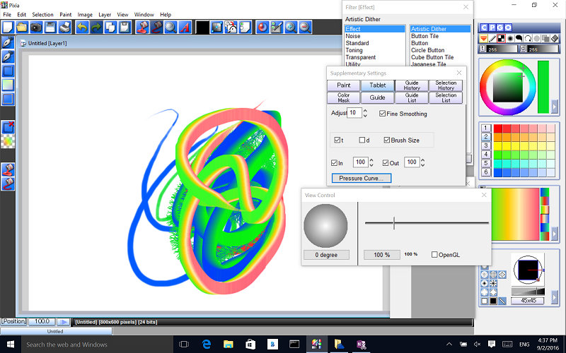566x353 pixels.
Task: Redo with the green arrow icon
Action: click(x=96, y=28)
